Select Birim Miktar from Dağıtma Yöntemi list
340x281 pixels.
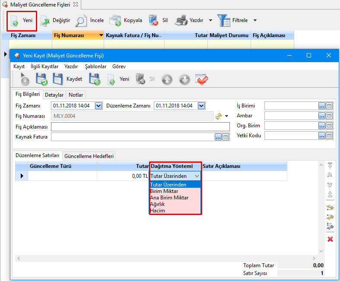tap(164, 191)
